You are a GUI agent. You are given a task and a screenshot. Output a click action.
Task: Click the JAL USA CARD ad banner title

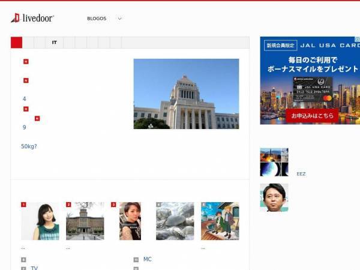pos(330,46)
